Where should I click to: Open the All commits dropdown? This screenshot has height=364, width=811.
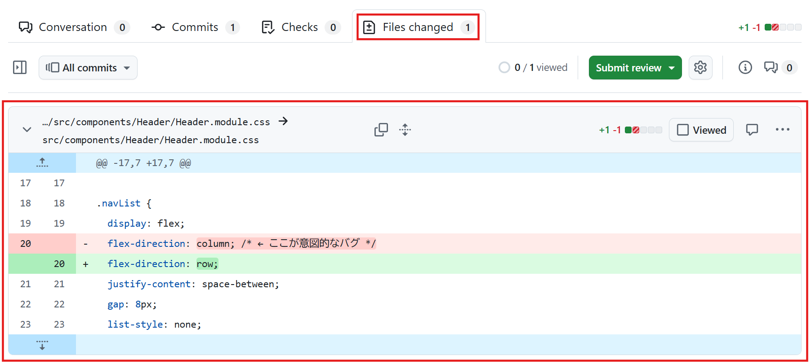(88, 68)
